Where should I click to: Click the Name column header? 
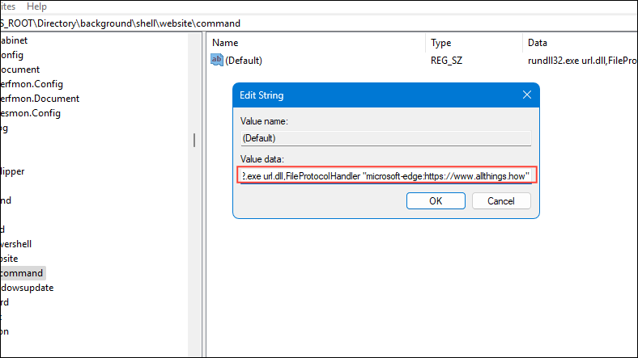[x=225, y=43]
